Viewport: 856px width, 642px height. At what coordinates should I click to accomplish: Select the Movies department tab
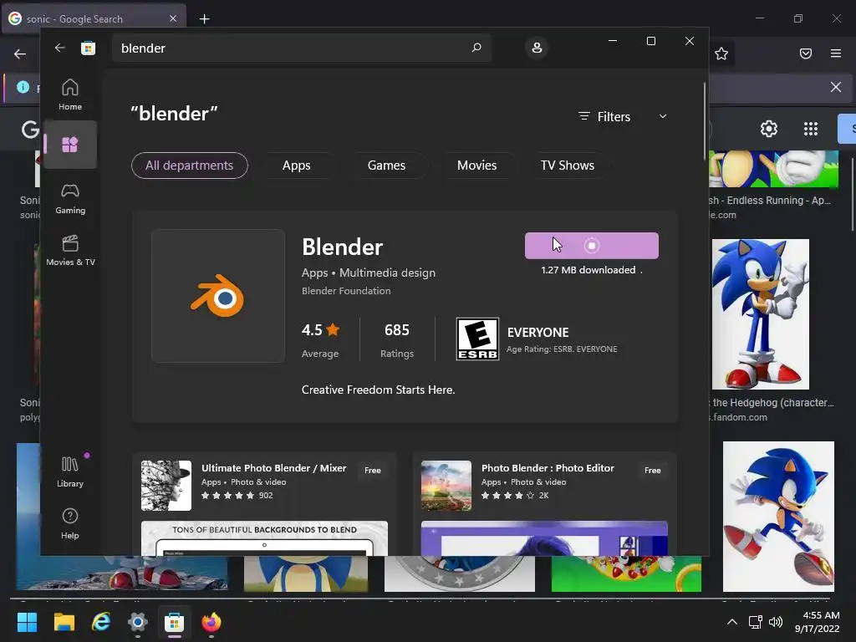476,166
